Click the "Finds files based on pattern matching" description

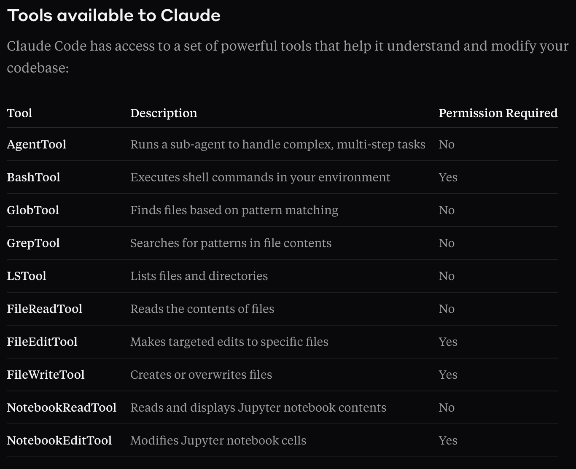click(234, 210)
